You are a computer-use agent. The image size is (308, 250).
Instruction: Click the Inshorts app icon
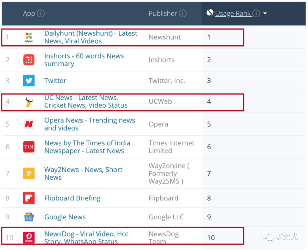click(x=29, y=60)
